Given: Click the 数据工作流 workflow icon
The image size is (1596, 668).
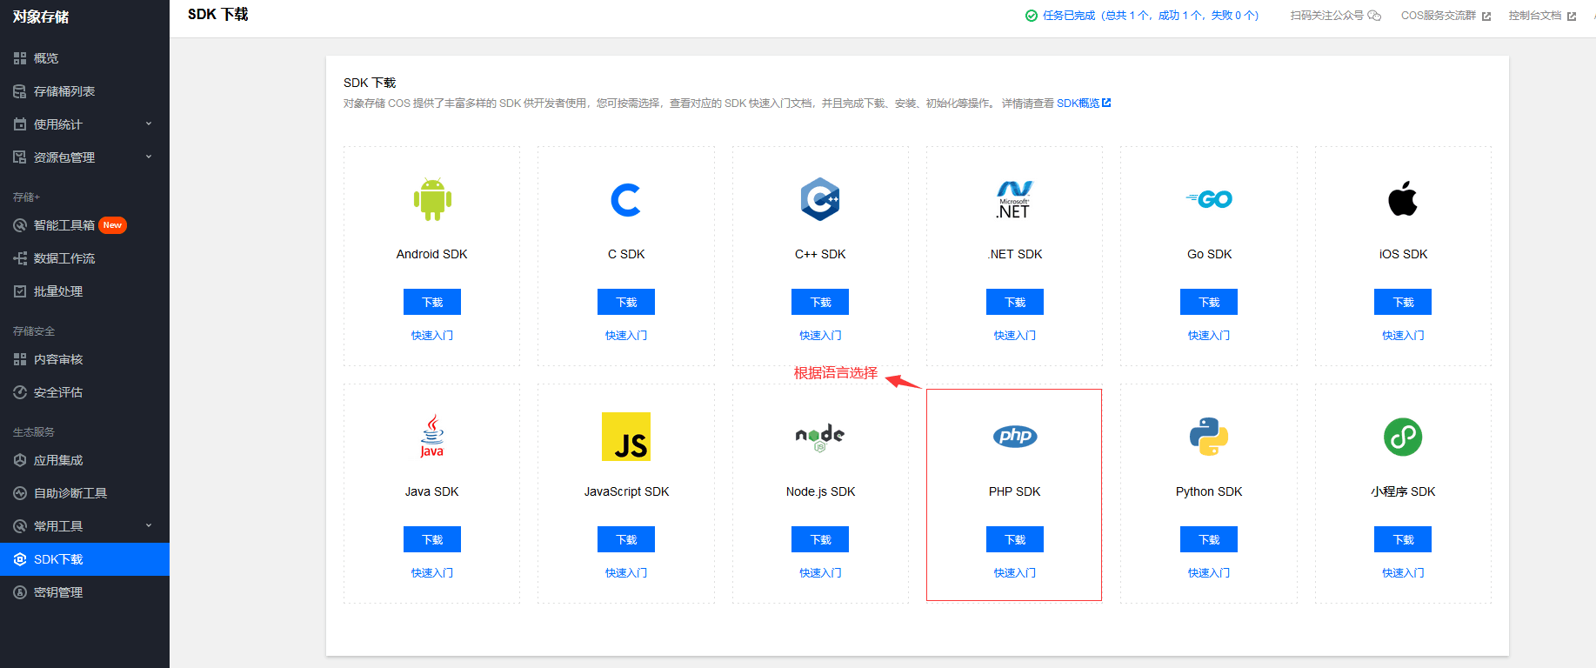Looking at the screenshot, I should [x=20, y=258].
